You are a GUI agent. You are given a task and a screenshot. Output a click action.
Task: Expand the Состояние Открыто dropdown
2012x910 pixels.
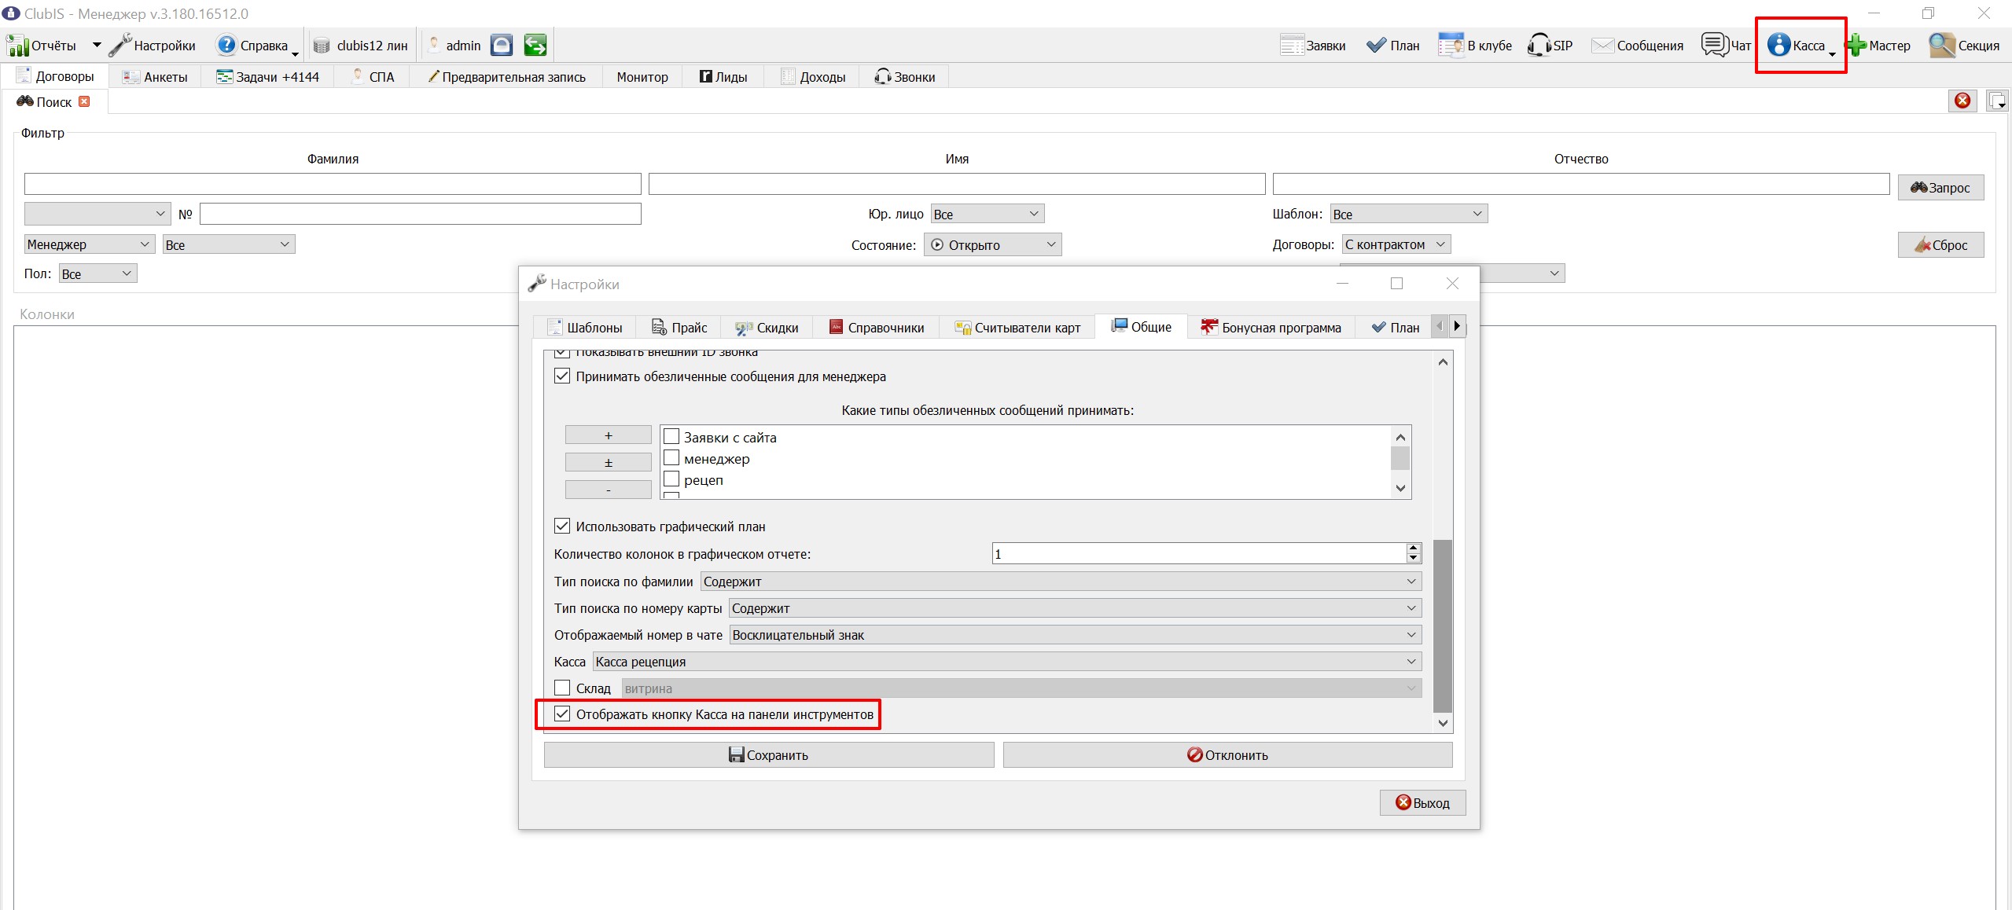coord(992,245)
